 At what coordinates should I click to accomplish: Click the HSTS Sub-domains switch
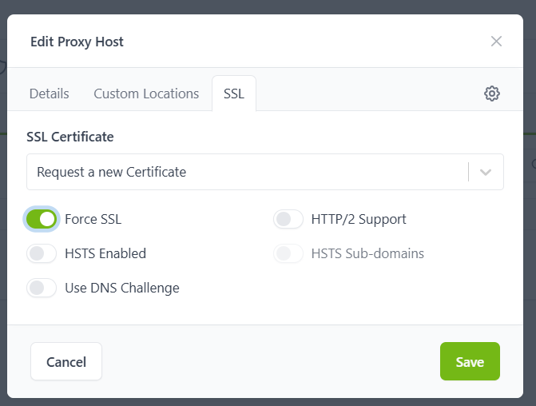(x=288, y=253)
